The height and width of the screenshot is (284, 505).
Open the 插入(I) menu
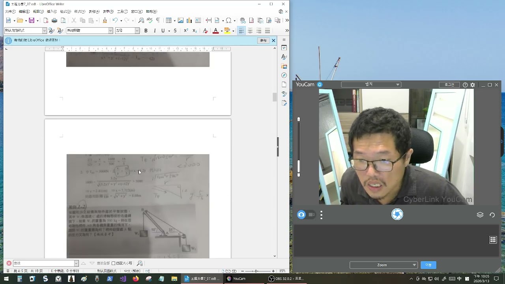pyautogui.click(x=52, y=11)
